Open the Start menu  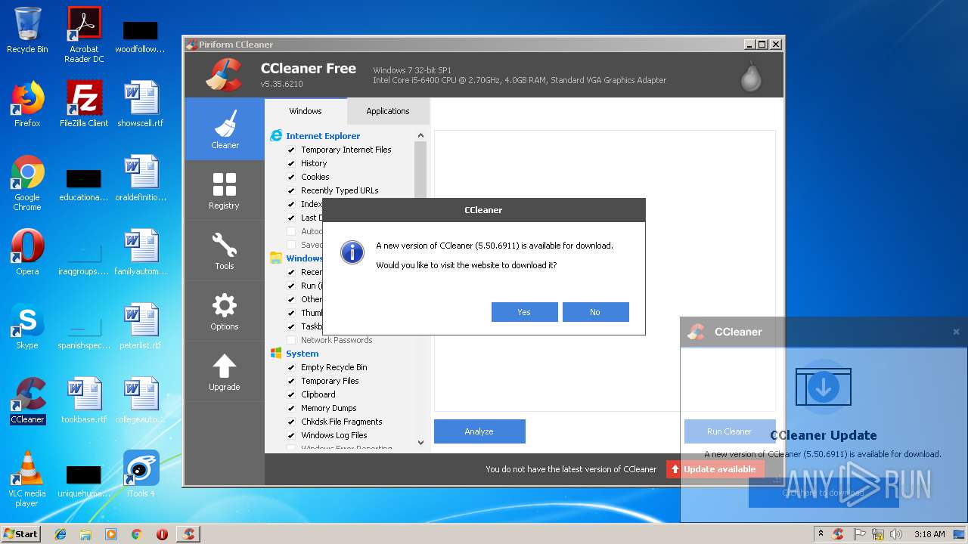click(x=20, y=534)
